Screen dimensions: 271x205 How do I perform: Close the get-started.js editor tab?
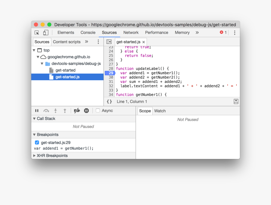(x=144, y=42)
